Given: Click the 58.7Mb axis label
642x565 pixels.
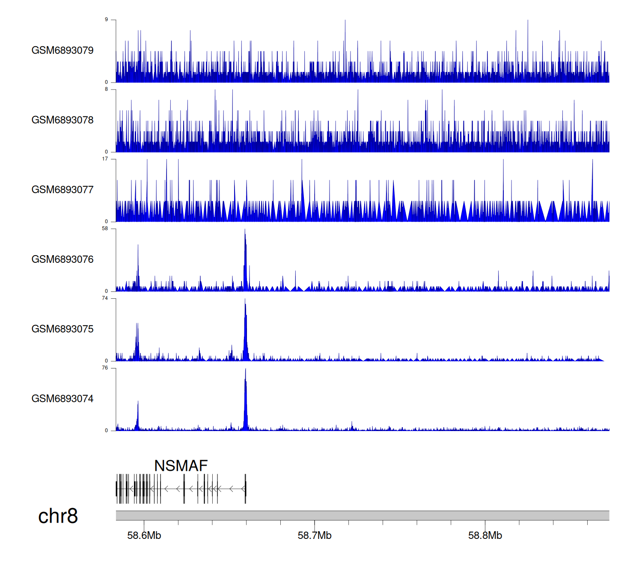Looking at the screenshot, I should (x=315, y=535).
